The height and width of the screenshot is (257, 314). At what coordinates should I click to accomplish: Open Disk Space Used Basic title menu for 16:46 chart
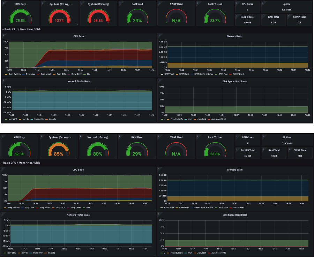point(235,215)
